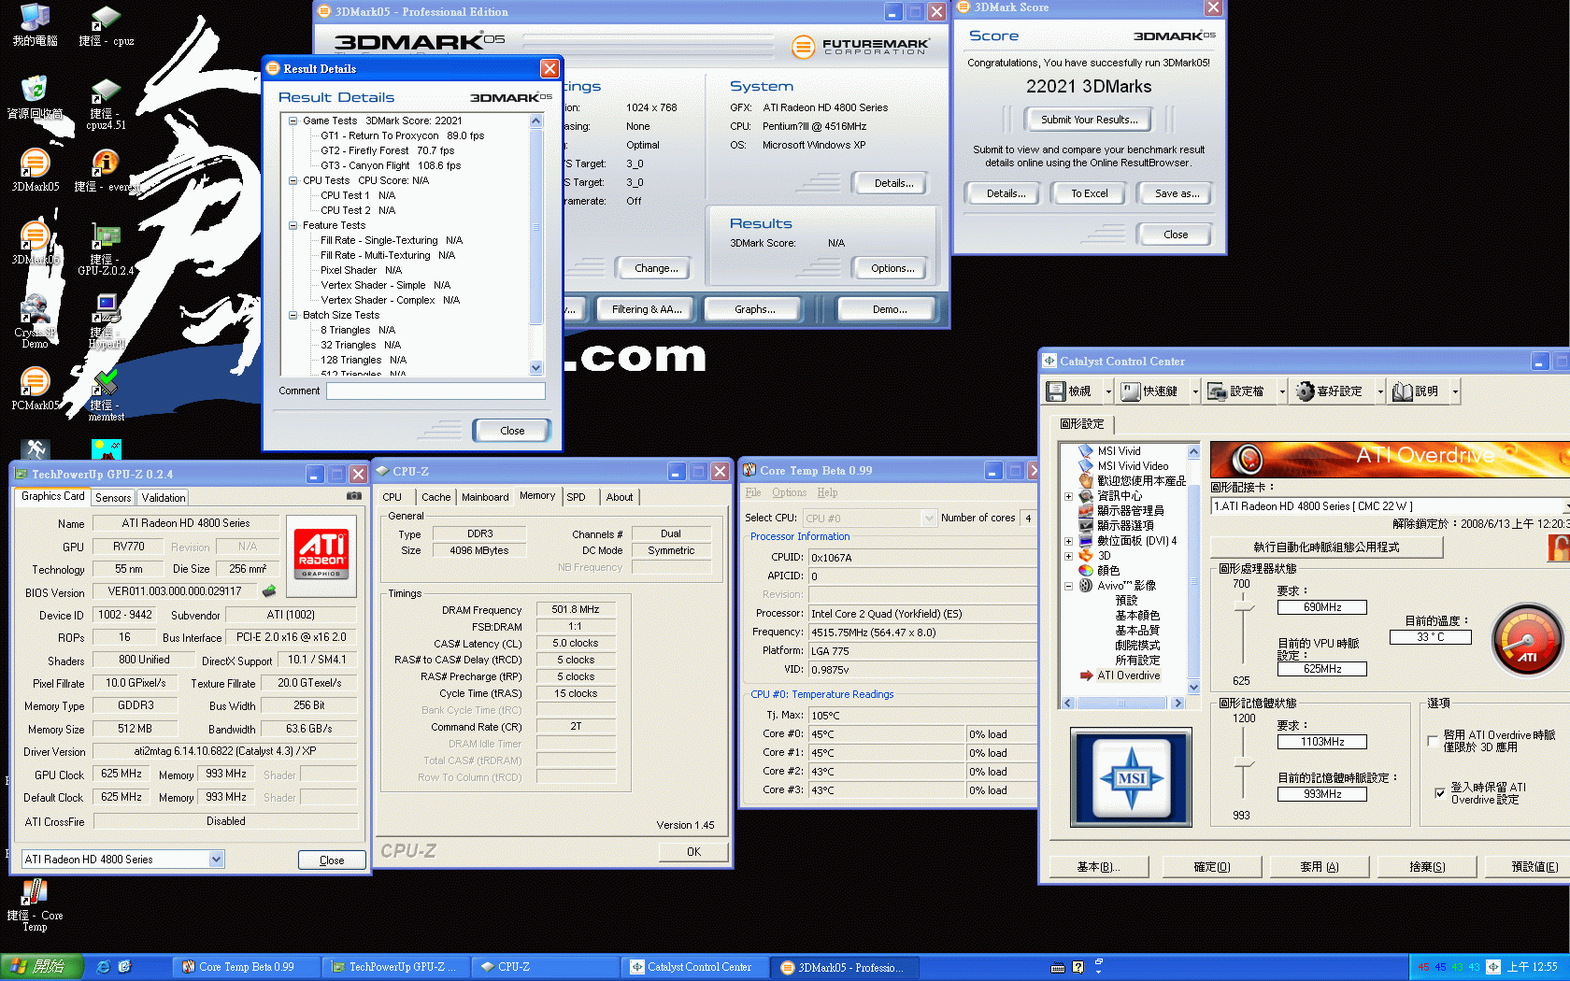1570x981 pixels.
Task: Switch to the Sensors tab in GPU-Z
Action: (x=113, y=498)
